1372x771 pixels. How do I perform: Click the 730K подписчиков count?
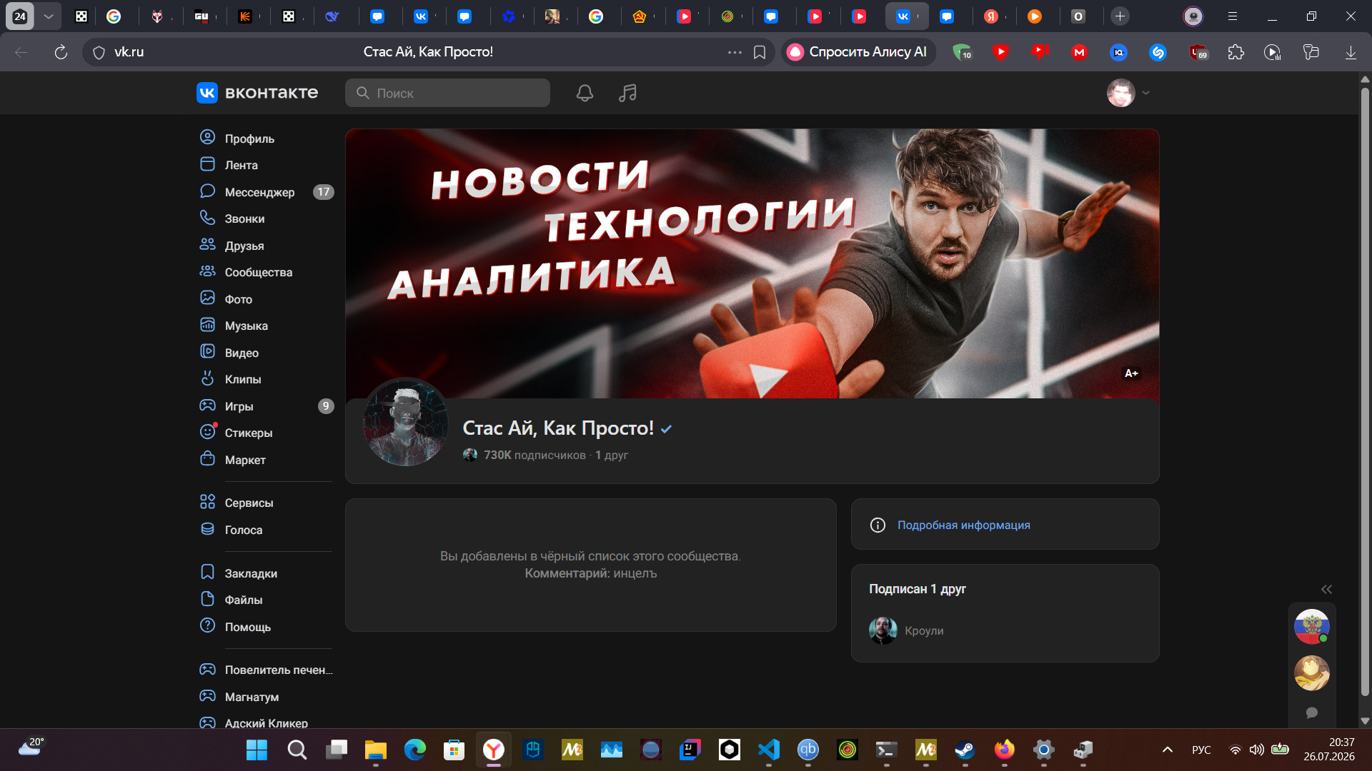click(x=535, y=455)
